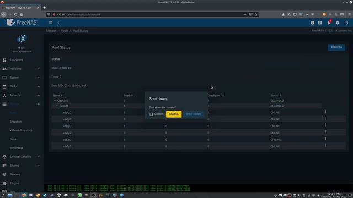Image resolution: width=353 pixels, height=198 pixels.
Task: Reload the page in Firefox
Action: (15, 14)
